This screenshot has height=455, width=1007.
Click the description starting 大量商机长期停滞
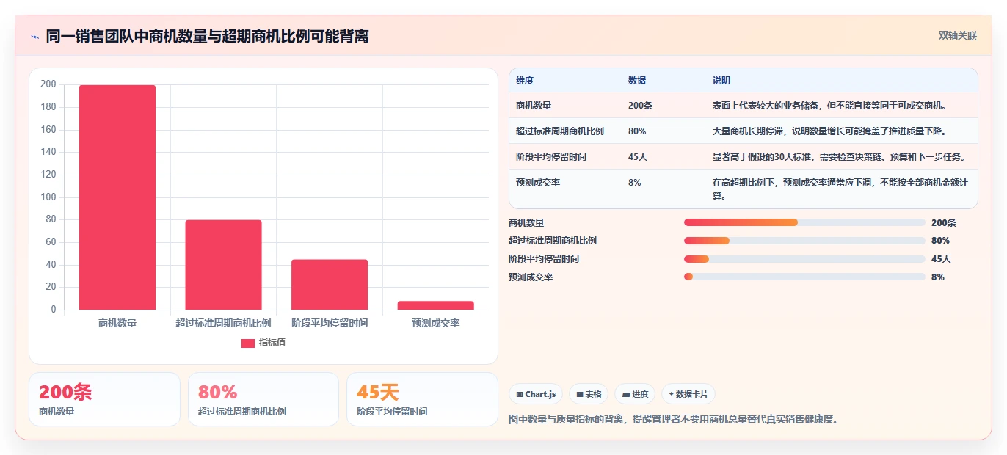coord(829,131)
